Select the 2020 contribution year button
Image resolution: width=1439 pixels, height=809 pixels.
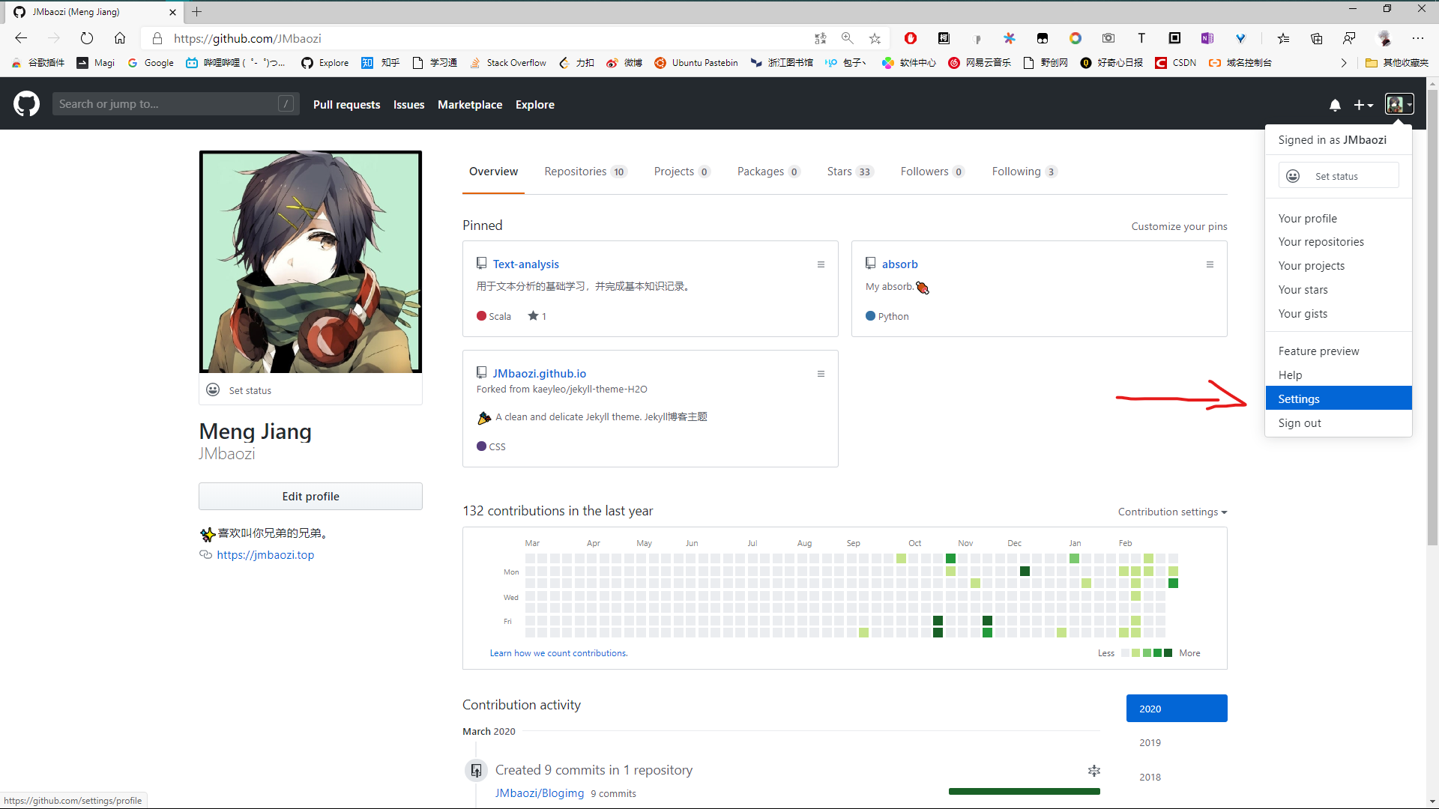coord(1177,708)
